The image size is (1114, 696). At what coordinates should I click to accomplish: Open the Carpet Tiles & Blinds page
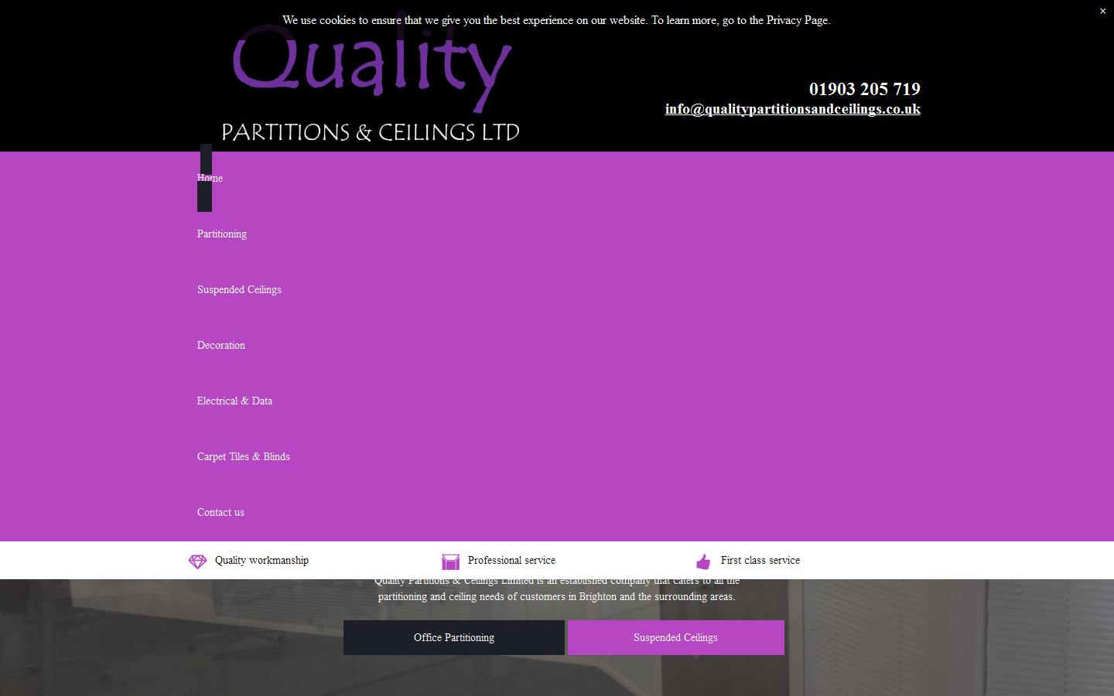tap(243, 456)
